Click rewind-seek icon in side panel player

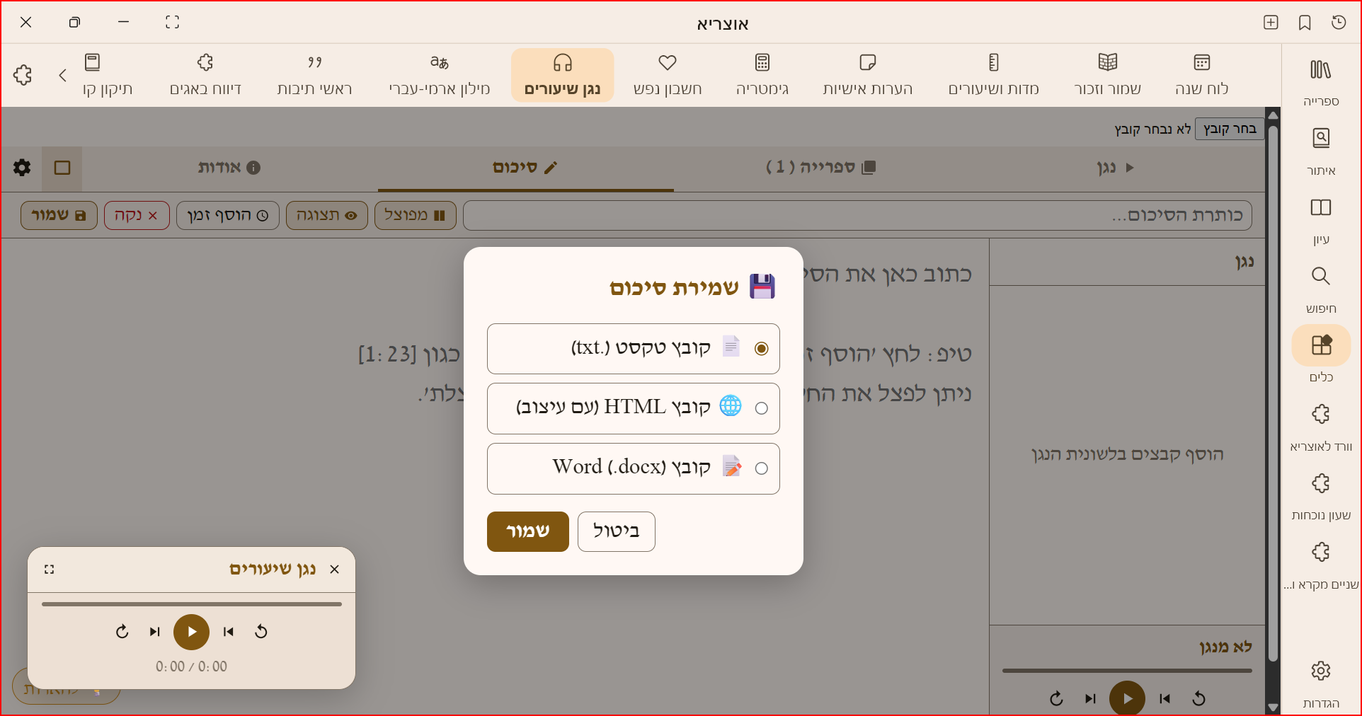[x=1199, y=699]
